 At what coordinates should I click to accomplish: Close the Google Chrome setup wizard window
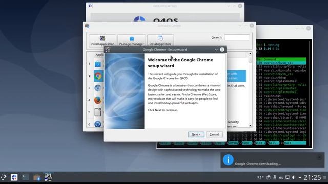(222, 49)
